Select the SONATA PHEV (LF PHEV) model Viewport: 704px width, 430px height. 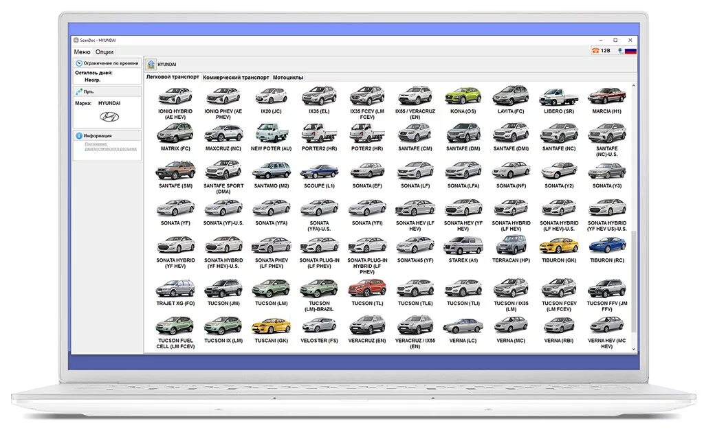(x=271, y=251)
